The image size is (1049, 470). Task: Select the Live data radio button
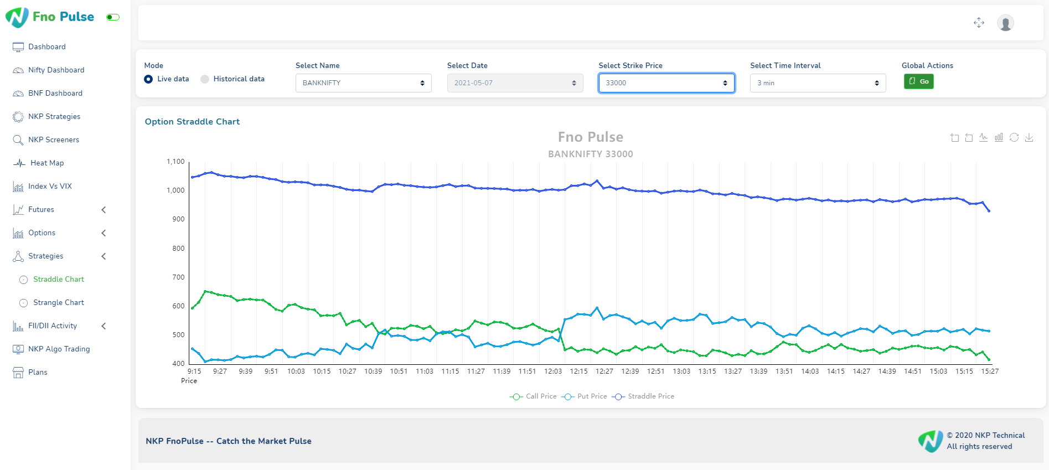click(x=148, y=79)
